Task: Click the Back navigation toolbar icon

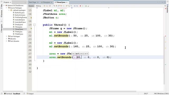Action: pos(47,6)
